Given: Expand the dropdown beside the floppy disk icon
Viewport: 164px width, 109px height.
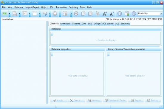Looking at the screenshot, I should tap(71, 14).
